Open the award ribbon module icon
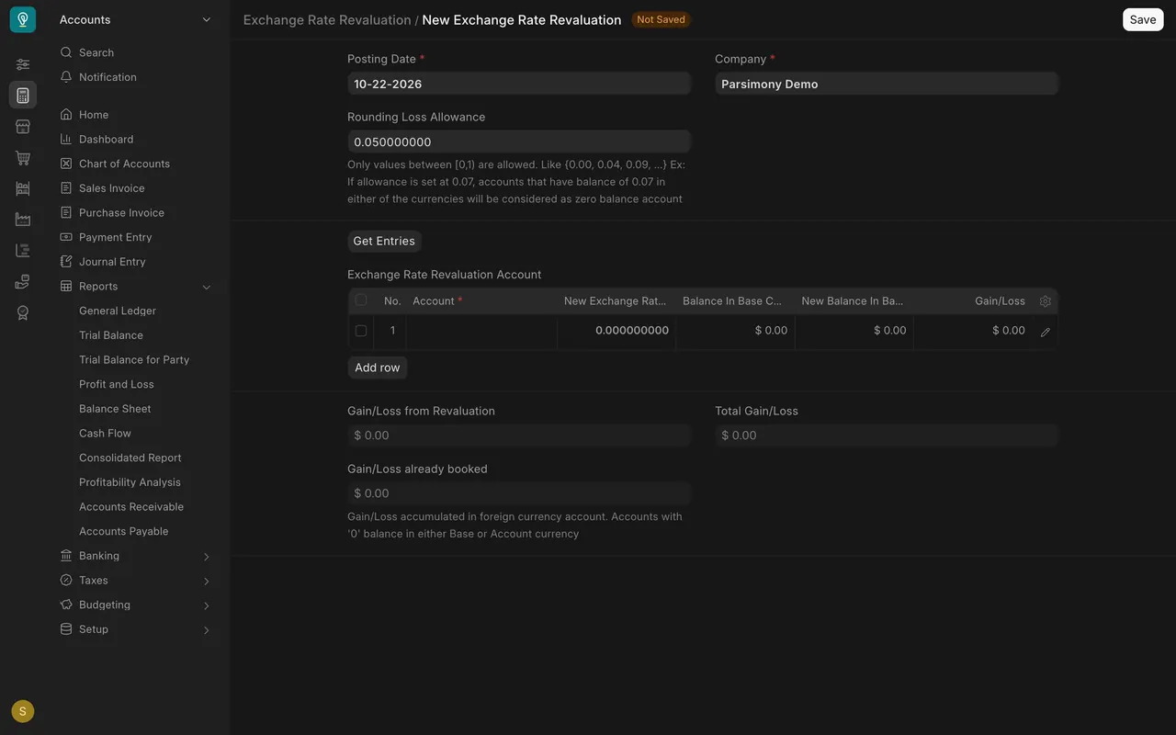Viewport: 1176px width, 735px height. click(x=23, y=313)
